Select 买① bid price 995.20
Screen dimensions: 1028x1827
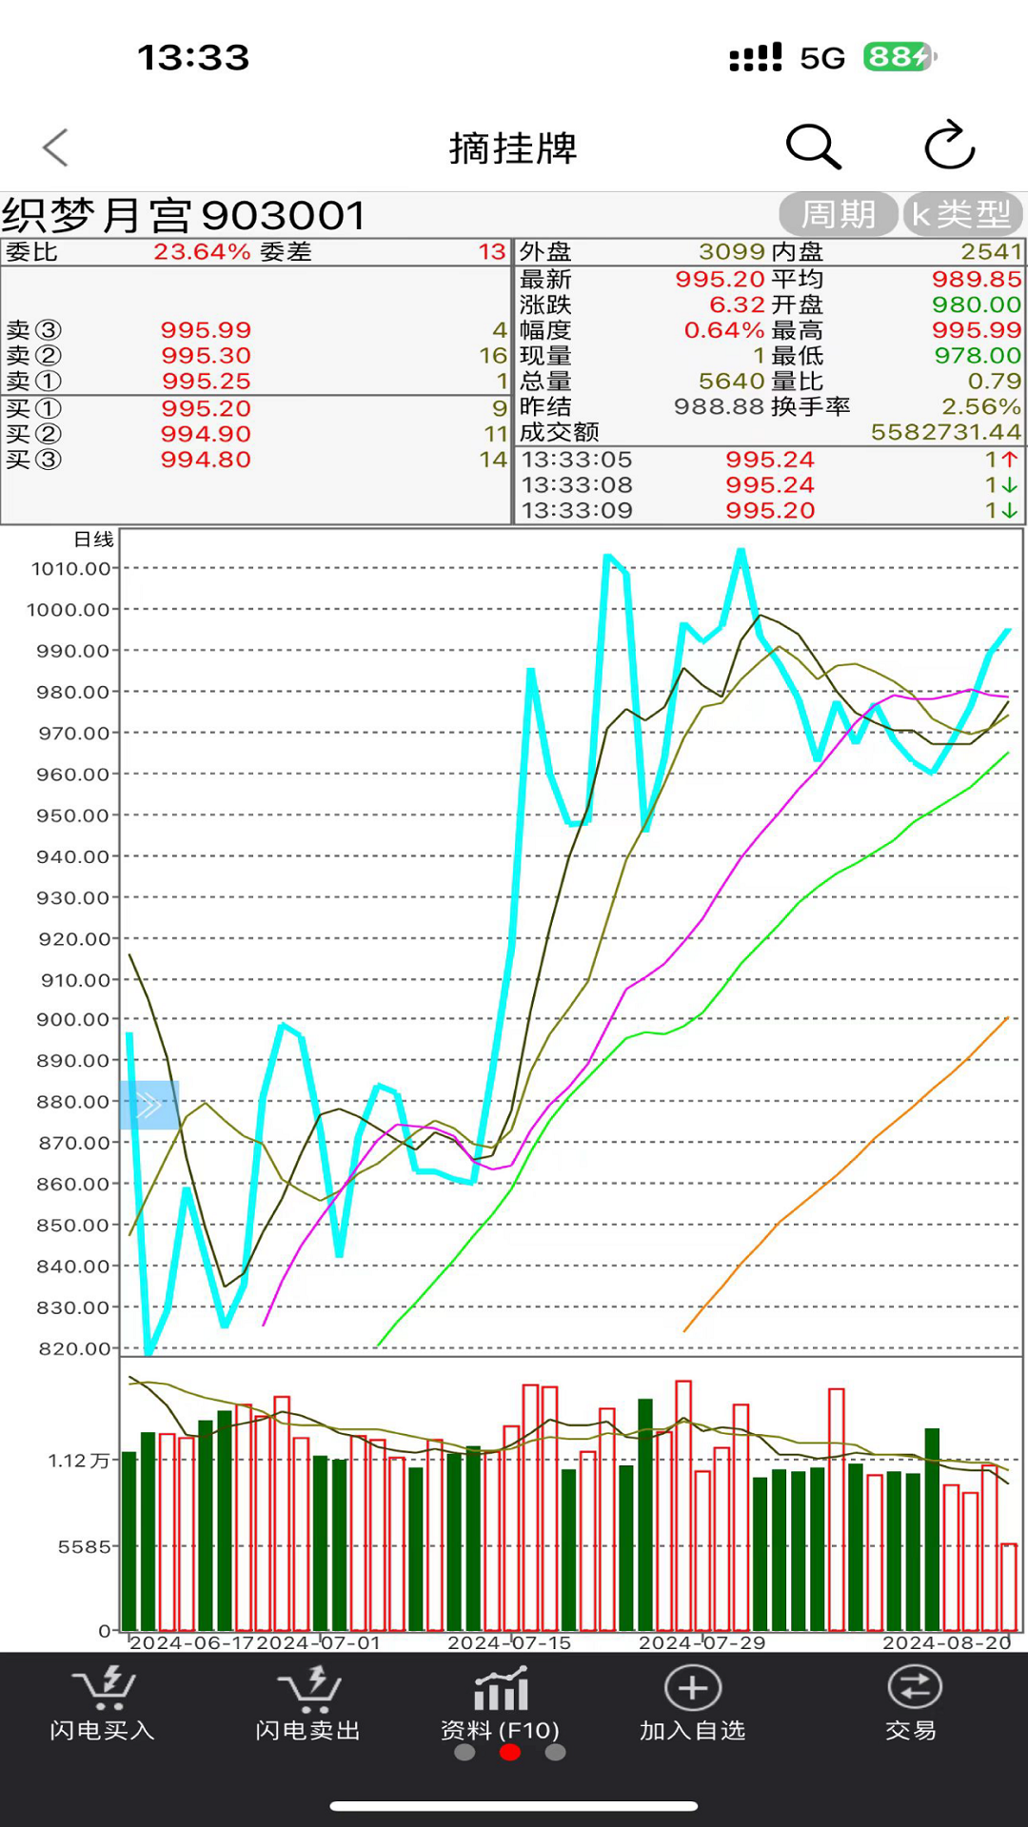tap(206, 409)
